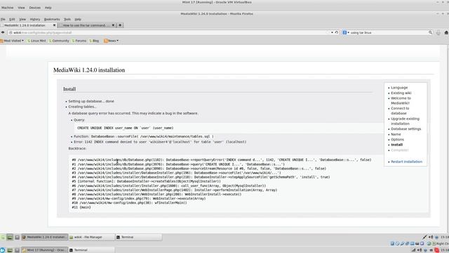
Task: Switch to MediaWiki 1.24.0 installation tab
Action: point(28,25)
